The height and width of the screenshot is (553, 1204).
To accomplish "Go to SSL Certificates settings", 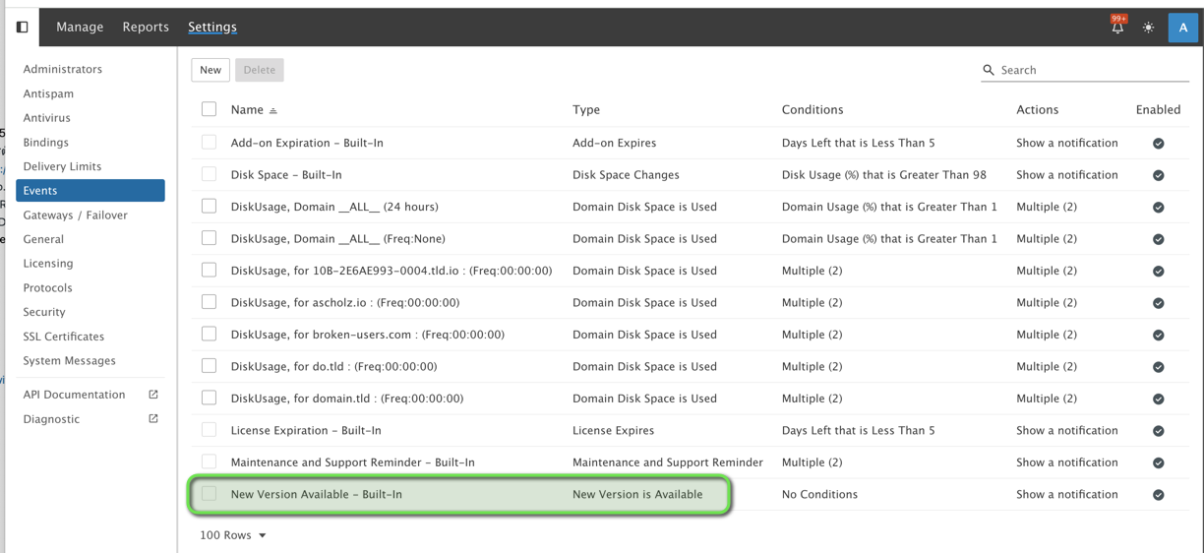I will tap(63, 337).
